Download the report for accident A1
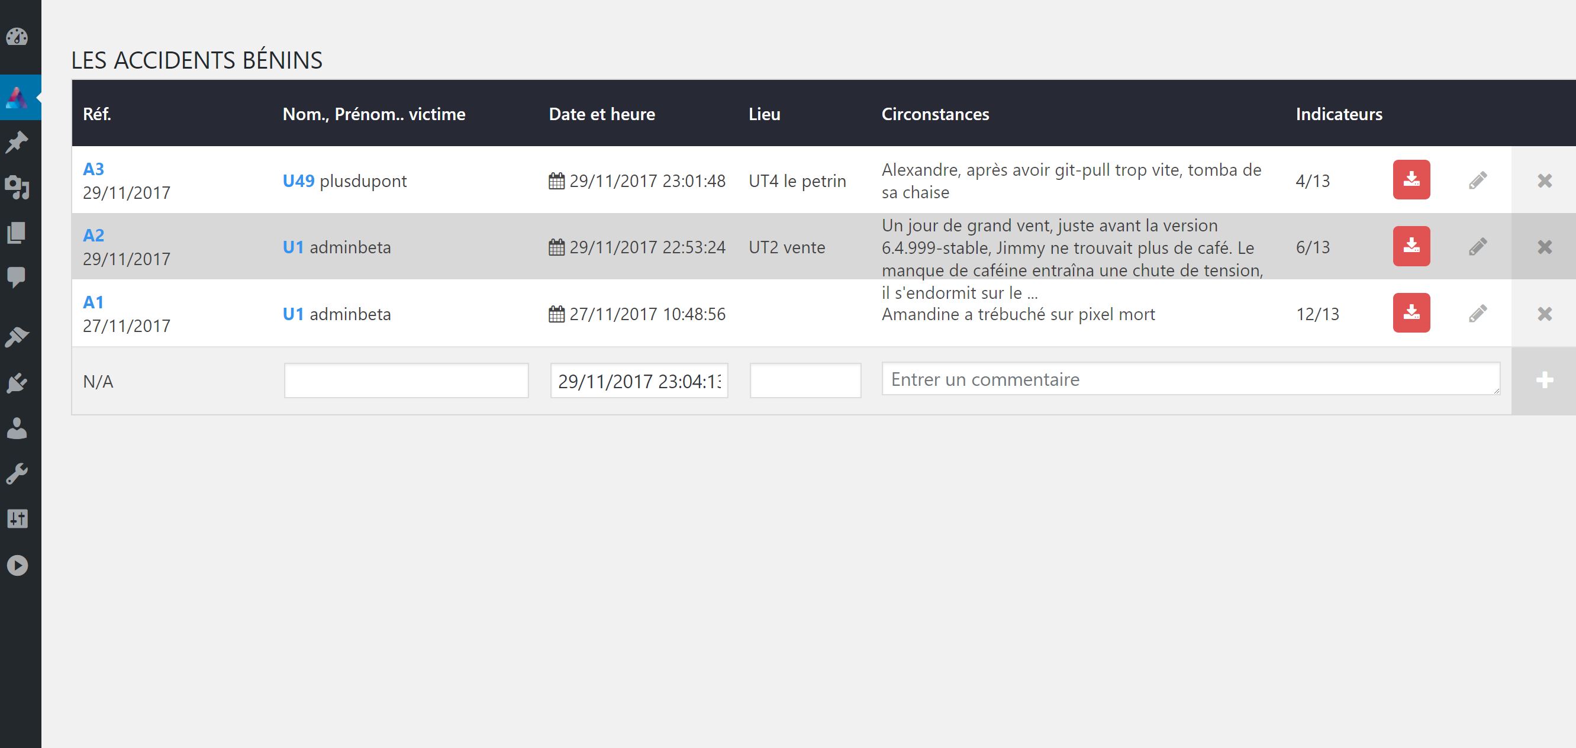1576x748 pixels. point(1411,312)
